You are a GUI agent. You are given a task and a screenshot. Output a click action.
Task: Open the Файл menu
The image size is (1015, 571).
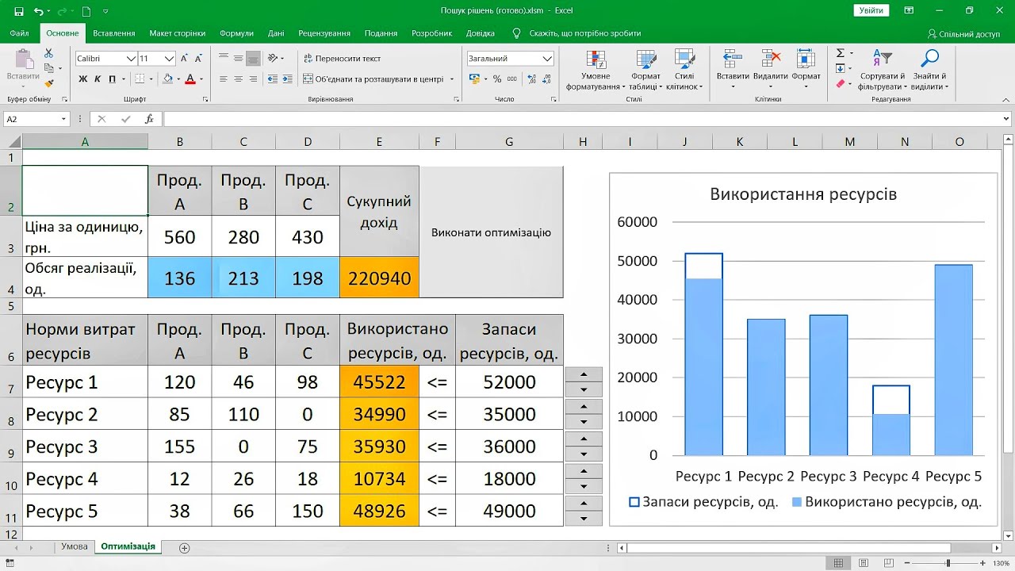pyautogui.click(x=20, y=33)
